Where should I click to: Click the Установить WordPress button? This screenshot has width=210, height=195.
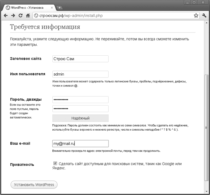coord(34,185)
